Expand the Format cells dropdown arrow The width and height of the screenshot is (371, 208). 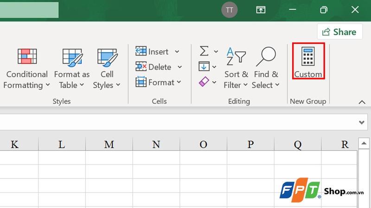(x=179, y=82)
